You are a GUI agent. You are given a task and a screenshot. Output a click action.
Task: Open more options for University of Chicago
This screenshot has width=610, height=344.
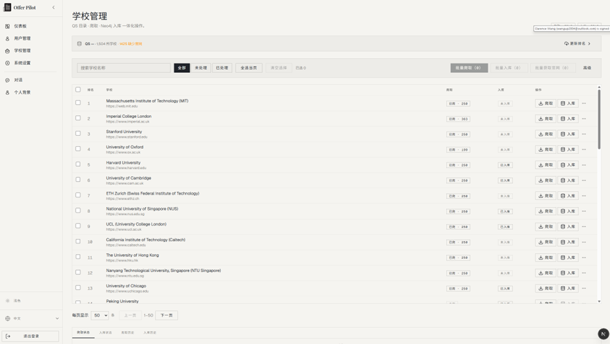click(x=584, y=288)
